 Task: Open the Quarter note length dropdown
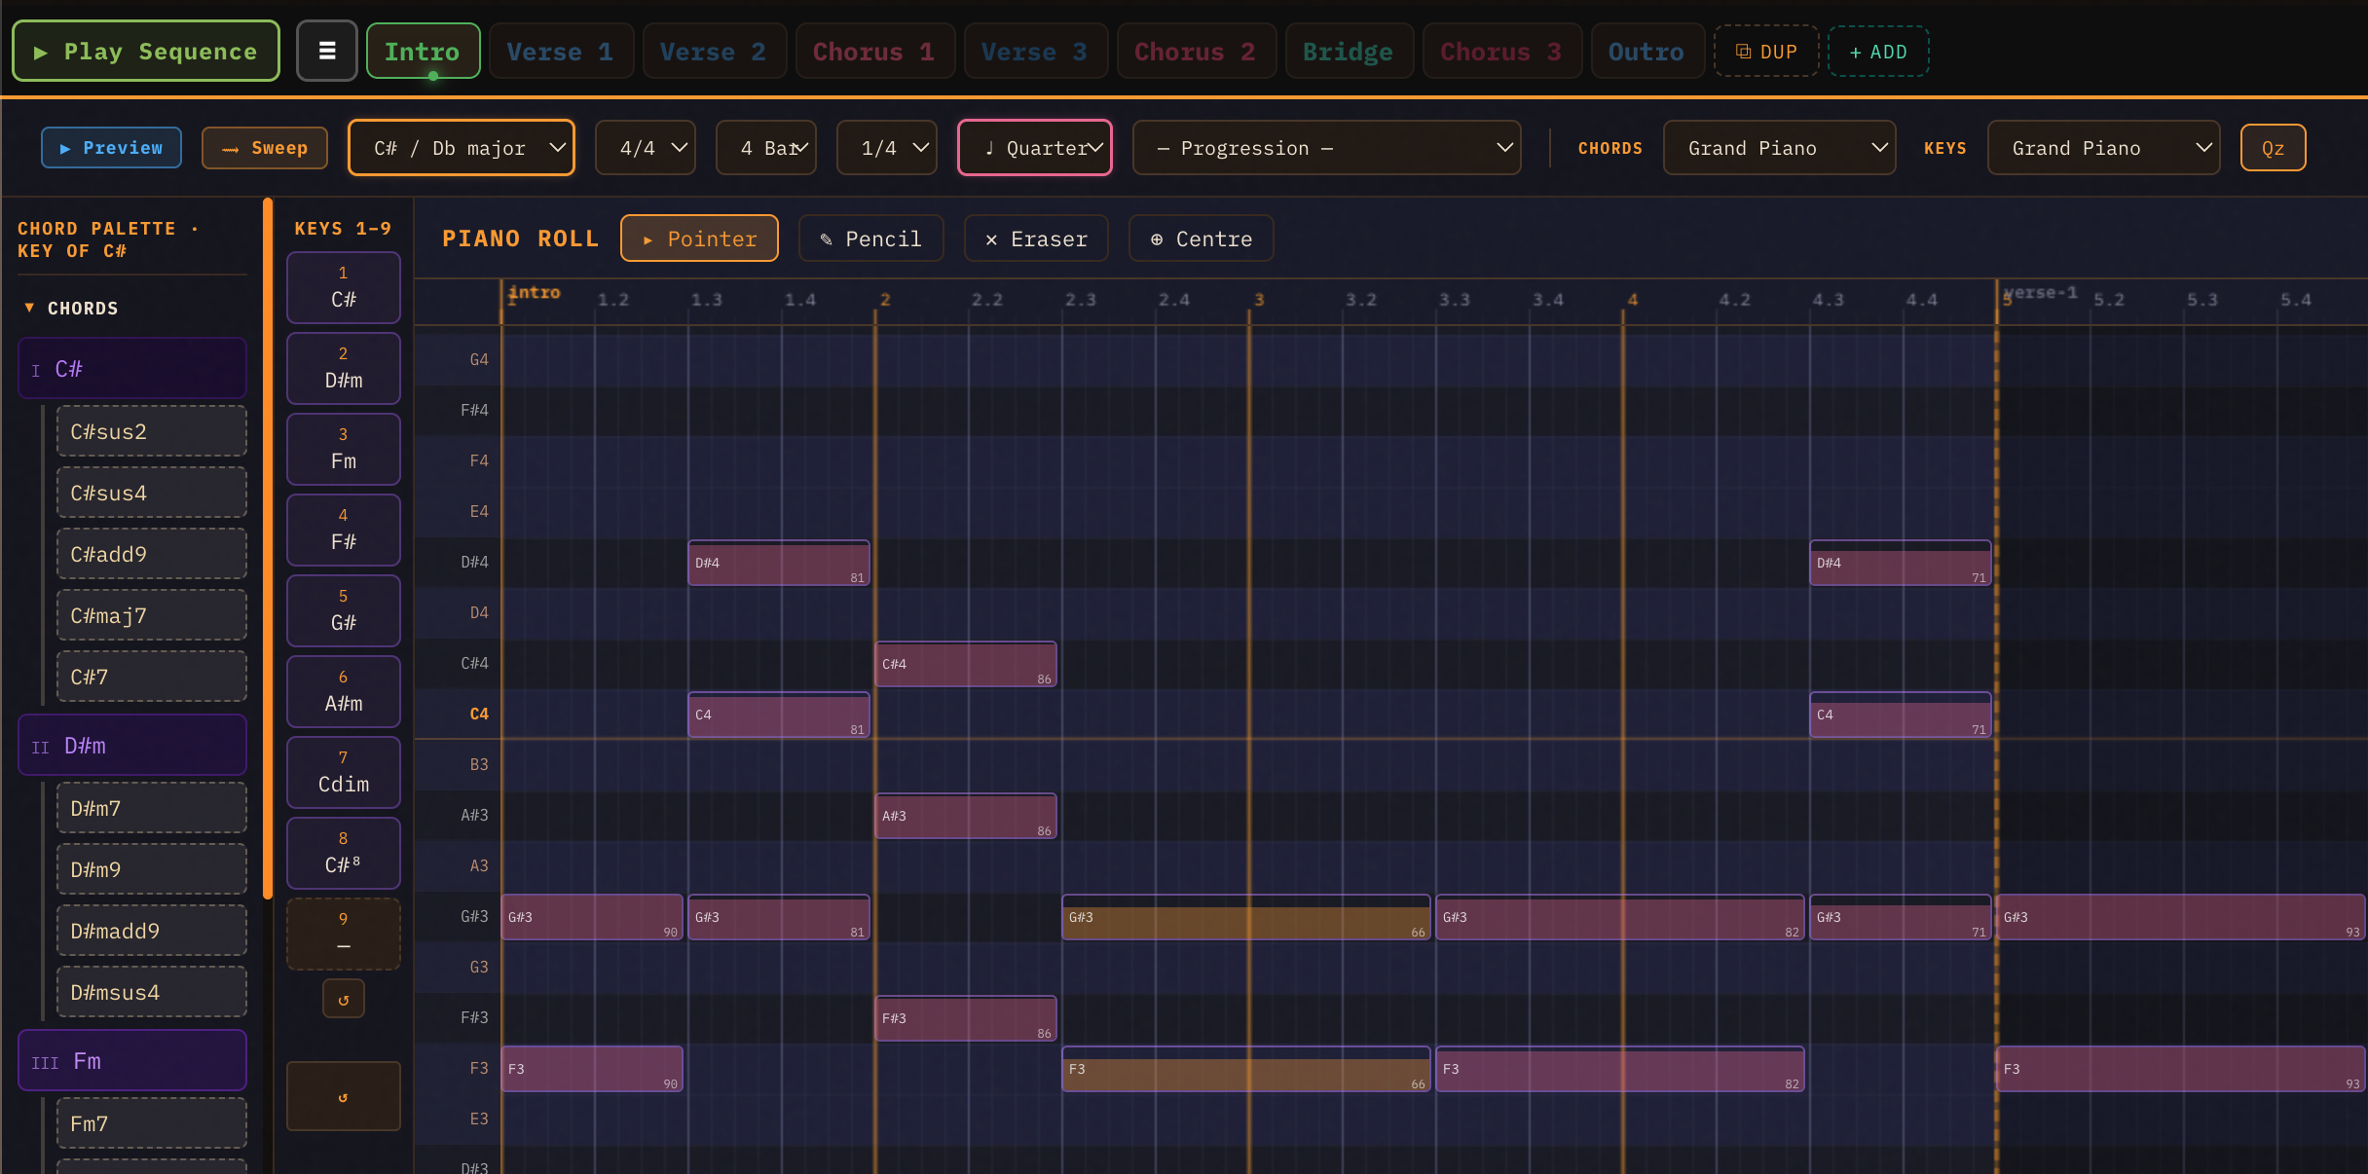pos(1035,148)
